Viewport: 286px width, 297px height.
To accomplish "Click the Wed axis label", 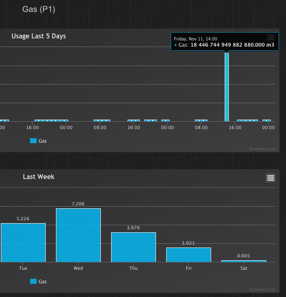I will point(78,268).
